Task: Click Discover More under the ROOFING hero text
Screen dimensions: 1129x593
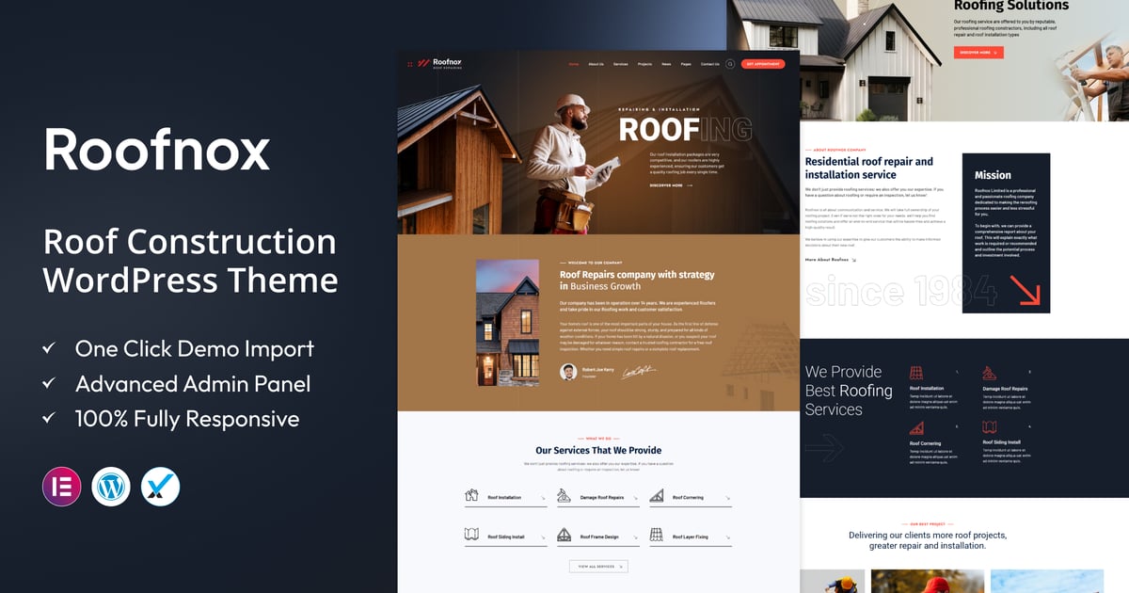Action: click(671, 185)
